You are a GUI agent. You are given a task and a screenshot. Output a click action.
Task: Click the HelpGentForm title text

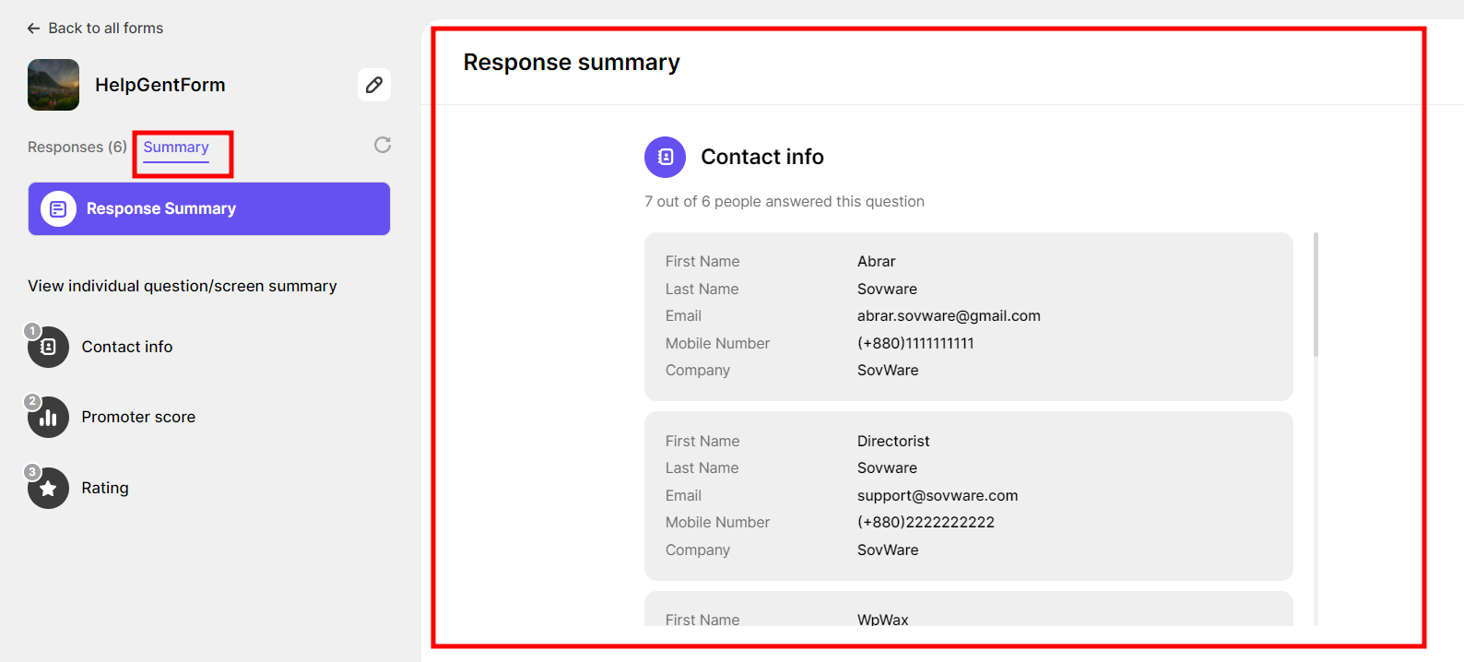[160, 85]
